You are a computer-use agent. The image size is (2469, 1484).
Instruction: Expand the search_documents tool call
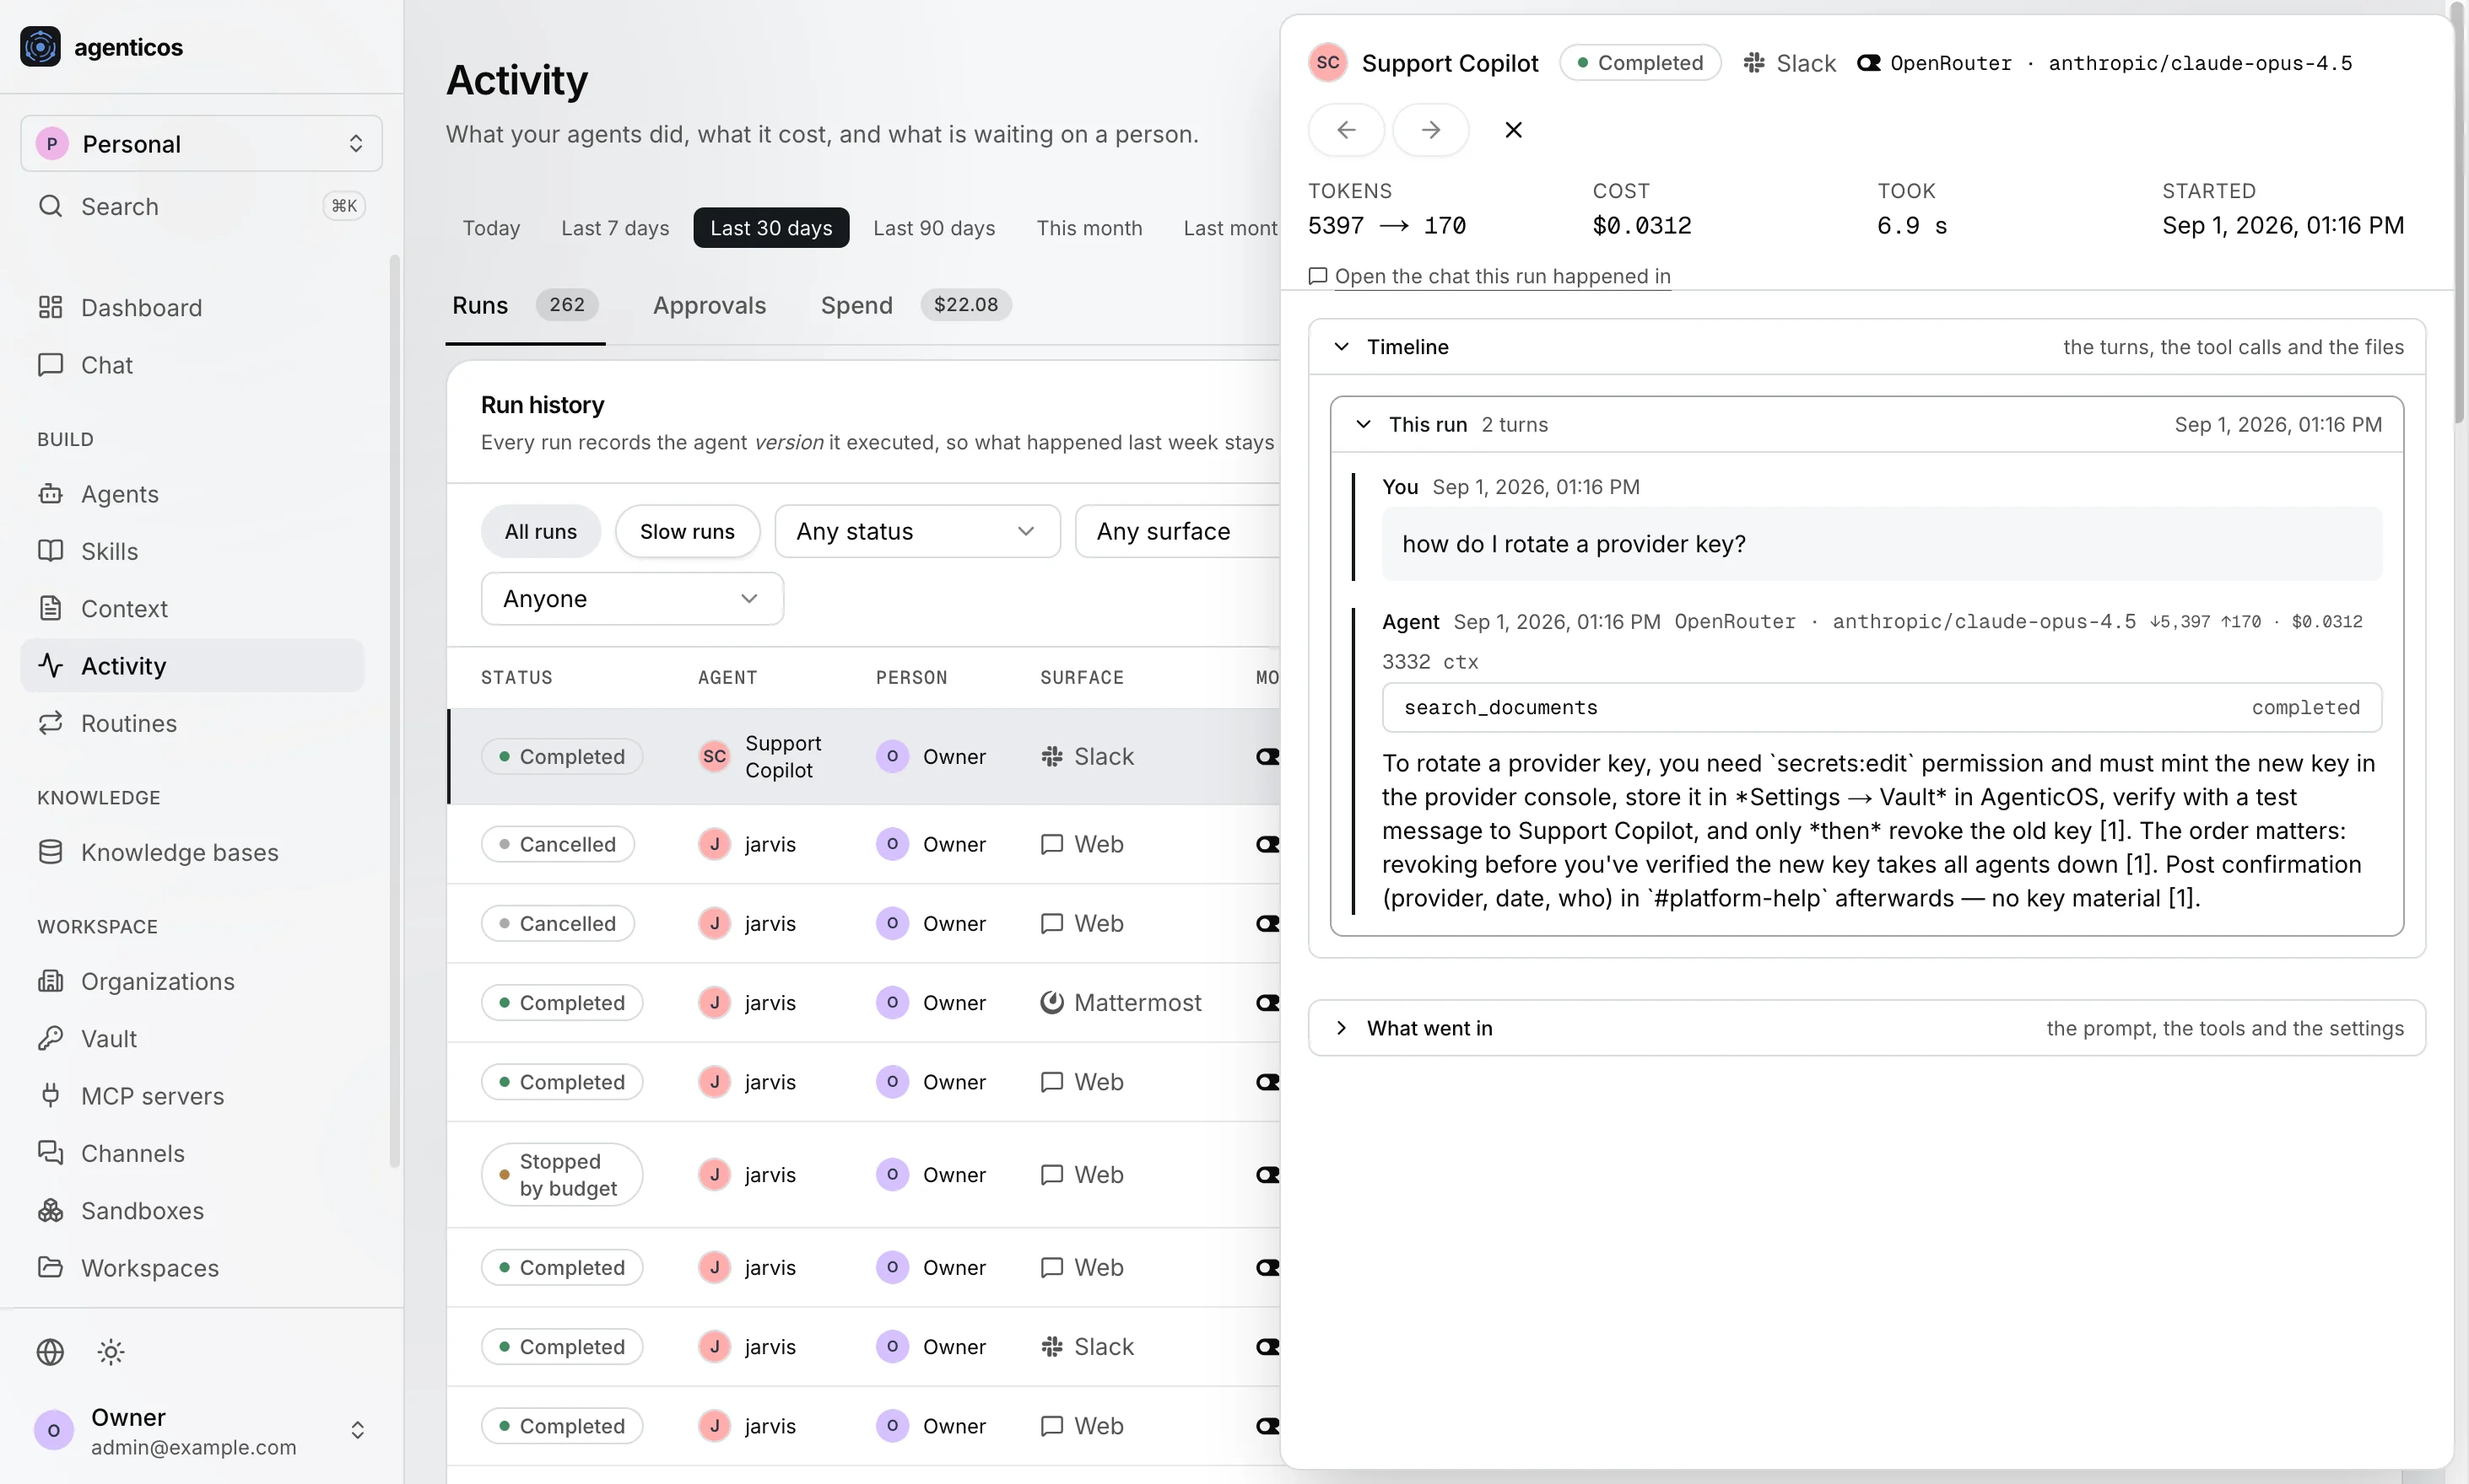(1882, 707)
